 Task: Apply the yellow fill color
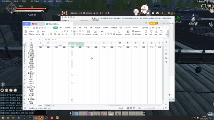click(x=59, y=34)
